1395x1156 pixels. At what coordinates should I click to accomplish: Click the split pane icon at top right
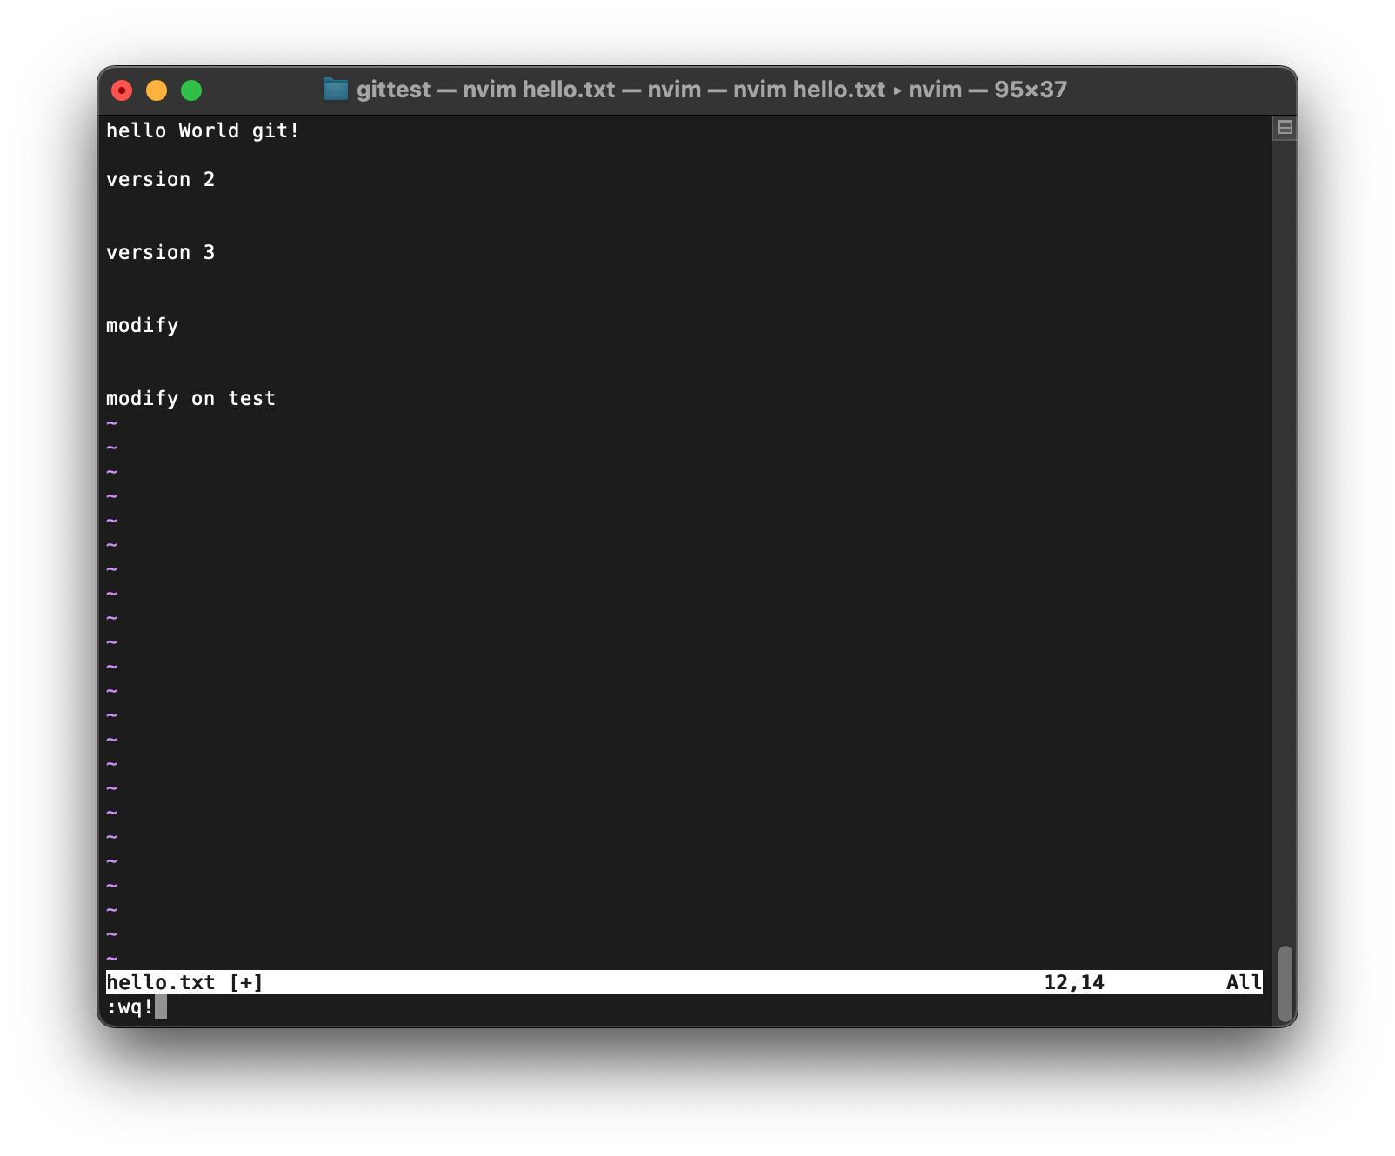[x=1285, y=128]
